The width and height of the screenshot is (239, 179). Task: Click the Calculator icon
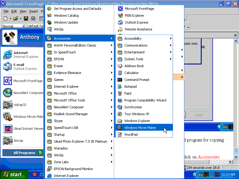(120, 73)
